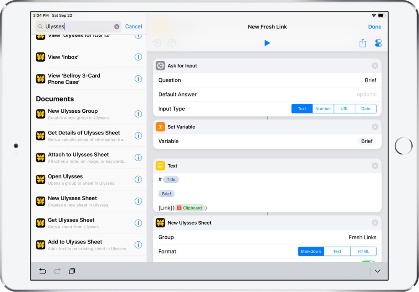Image resolution: width=419 pixels, height=292 pixels.
Task: Set sheet Format to Markdown
Action: click(311, 251)
